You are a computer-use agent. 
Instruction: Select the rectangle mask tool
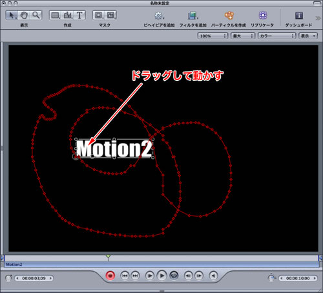point(99,16)
